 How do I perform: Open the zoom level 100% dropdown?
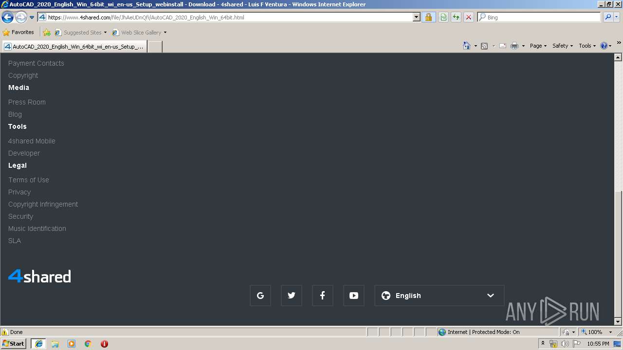[x=610, y=332]
